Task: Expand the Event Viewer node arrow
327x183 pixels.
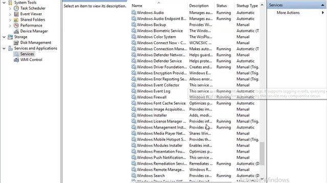Action: coord(10,14)
